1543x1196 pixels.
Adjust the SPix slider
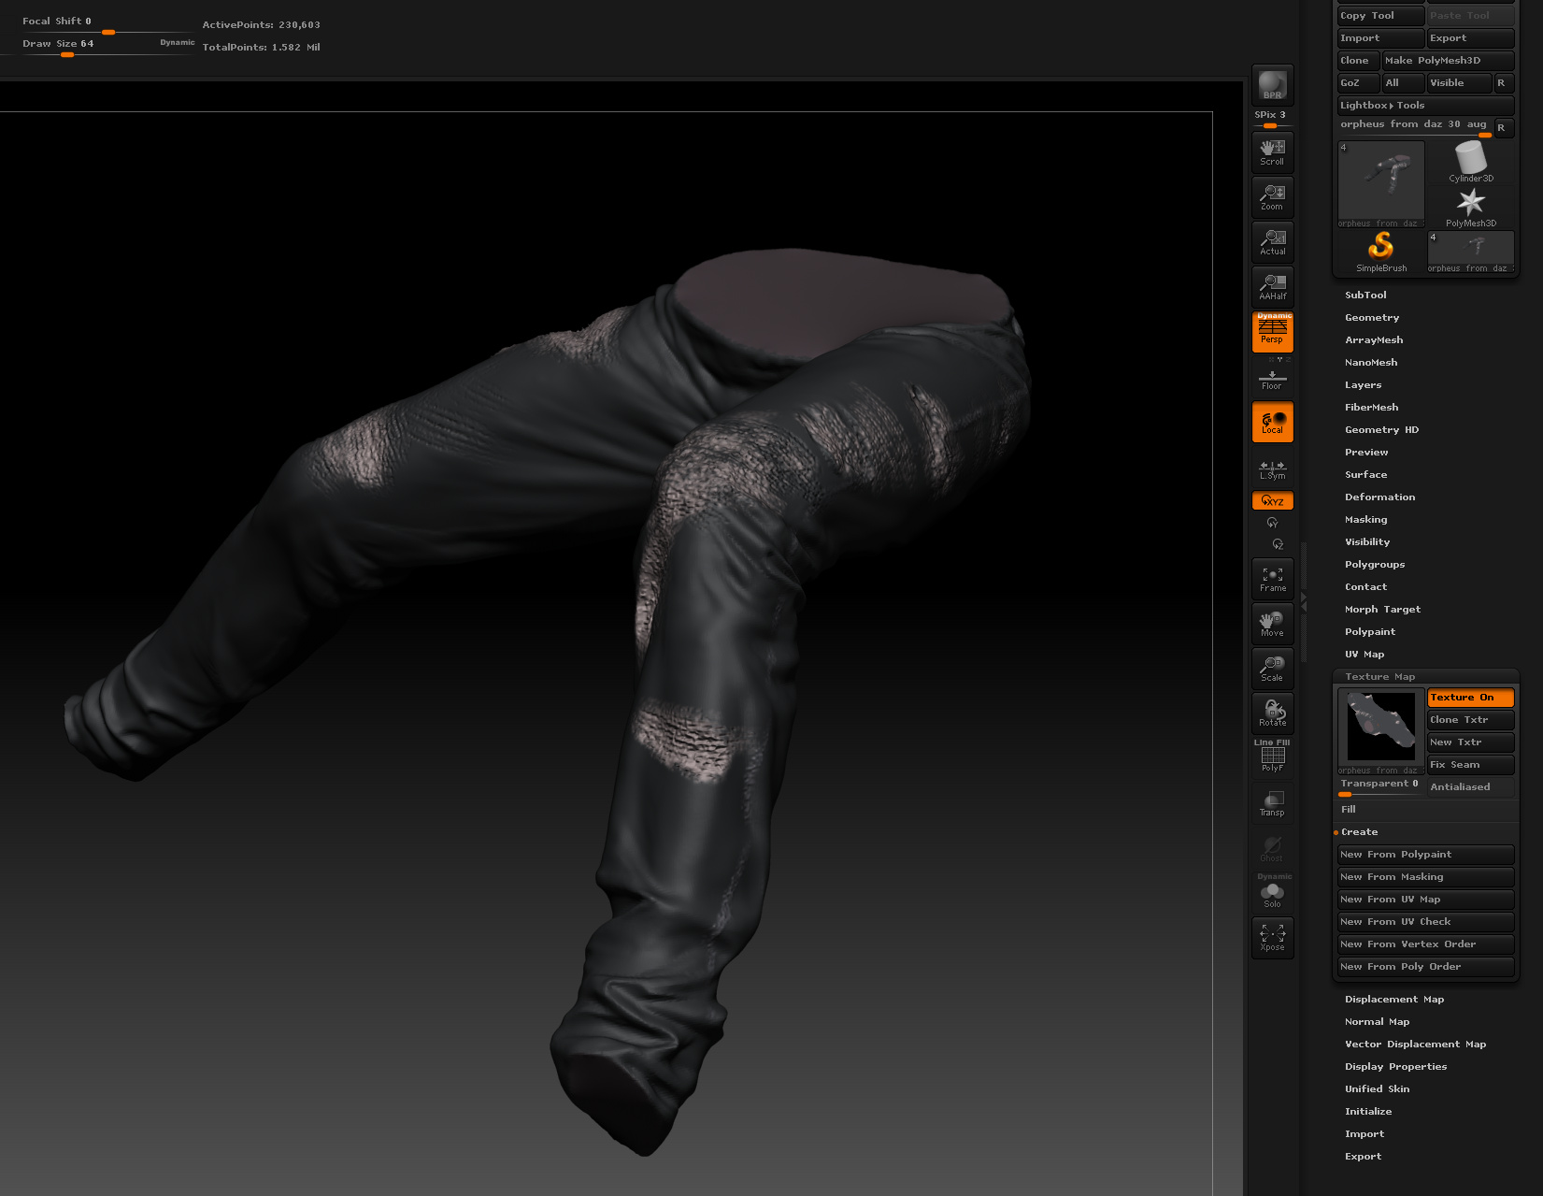pyautogui.click(x=1272, y=119)
